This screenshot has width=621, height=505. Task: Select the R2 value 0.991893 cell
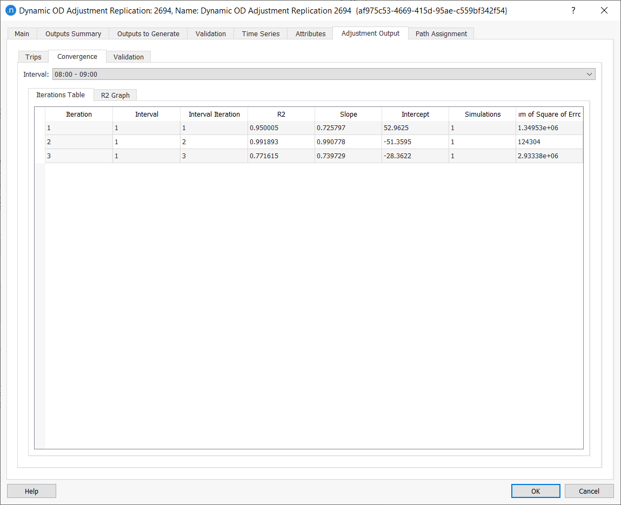(x=281, y=142)
